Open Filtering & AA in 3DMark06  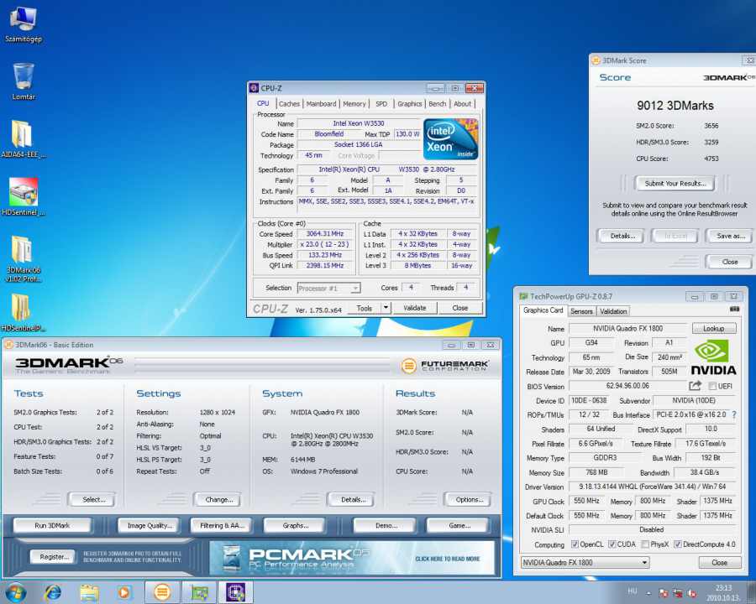click(223, 525)
